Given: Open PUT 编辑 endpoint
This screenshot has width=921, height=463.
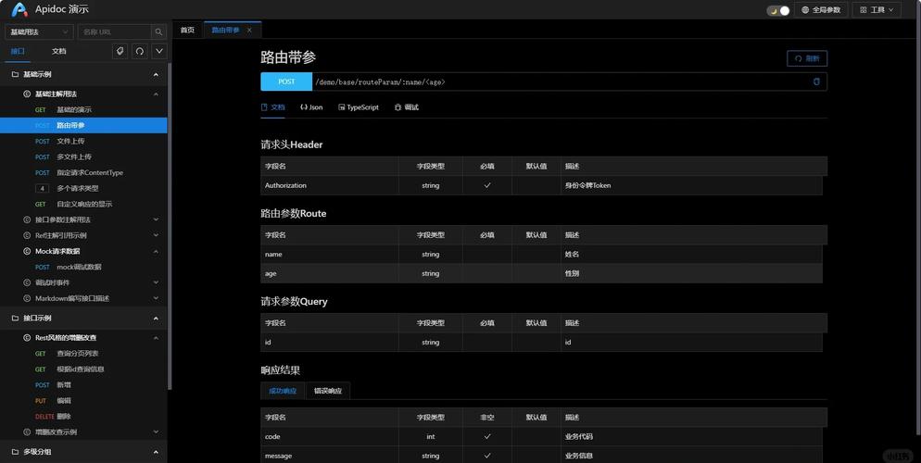Looking at the screenshot, I should point(83,401).
